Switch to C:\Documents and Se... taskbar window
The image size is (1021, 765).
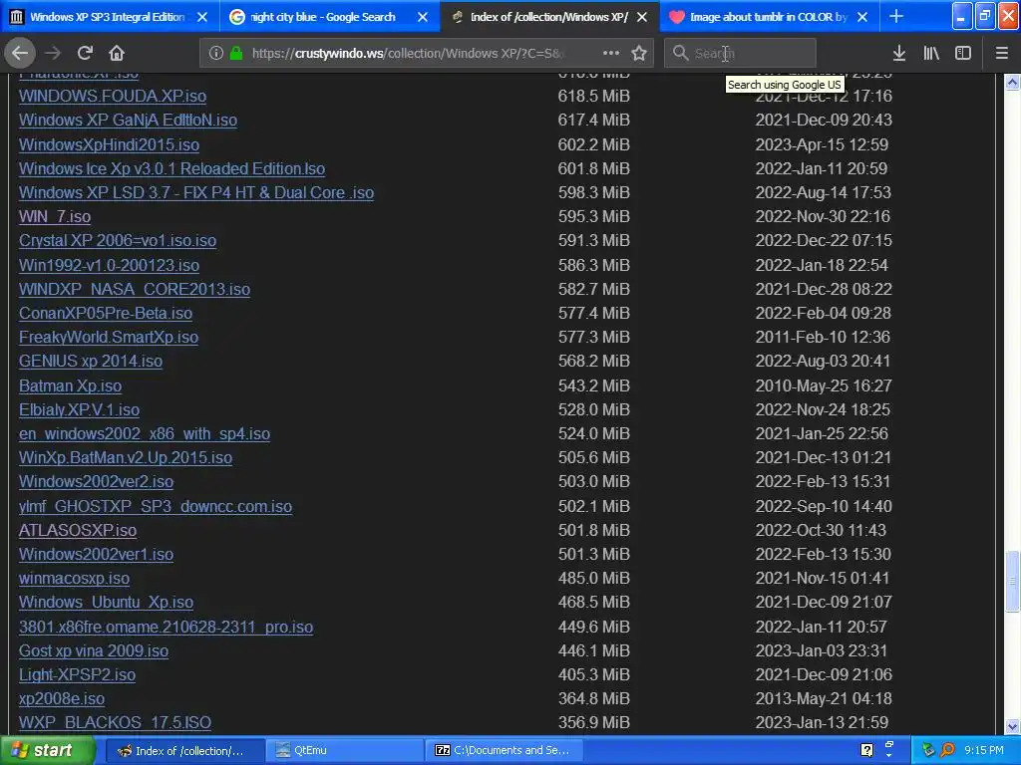(x=505, y=751)
